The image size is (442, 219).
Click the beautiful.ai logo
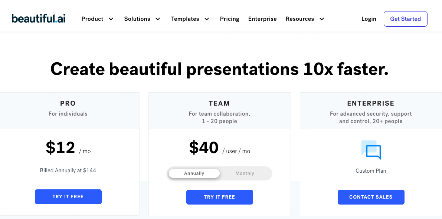pos(39,19)
